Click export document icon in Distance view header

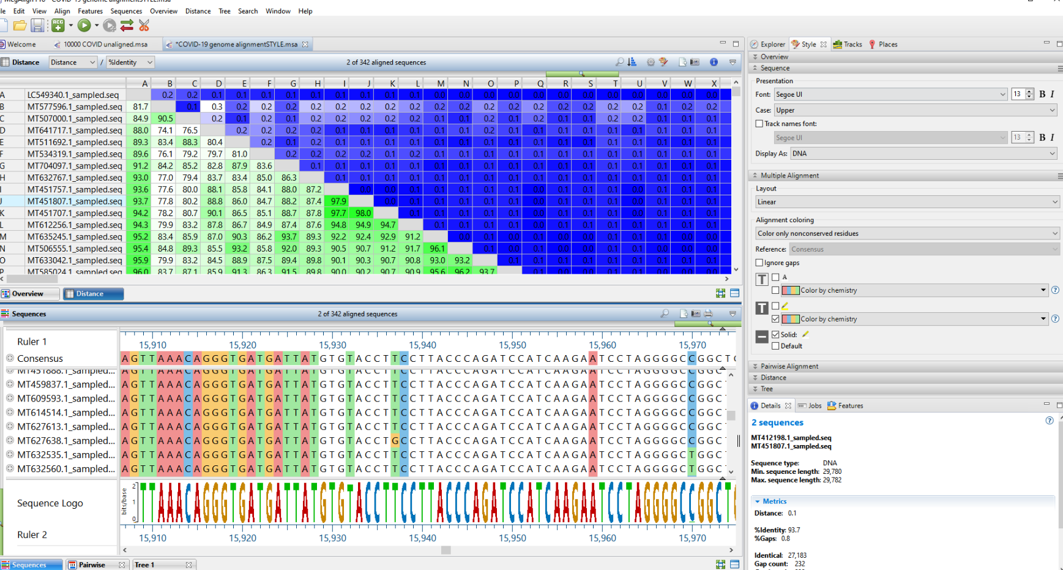682,62
